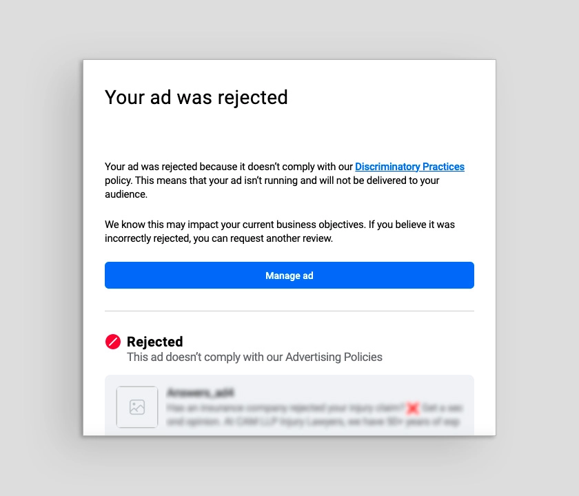This screenshot has width=579, height=496.
Task: Click the gray backdrop outside the dialog
Action: click(x=41, y=248)
